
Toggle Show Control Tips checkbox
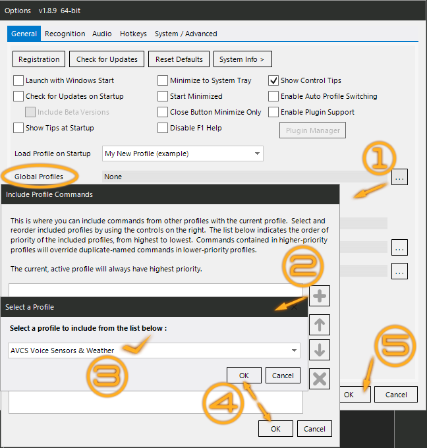click(273, 80)
